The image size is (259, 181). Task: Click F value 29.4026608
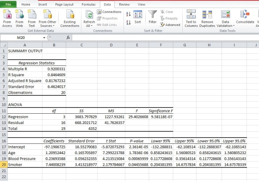137,117
